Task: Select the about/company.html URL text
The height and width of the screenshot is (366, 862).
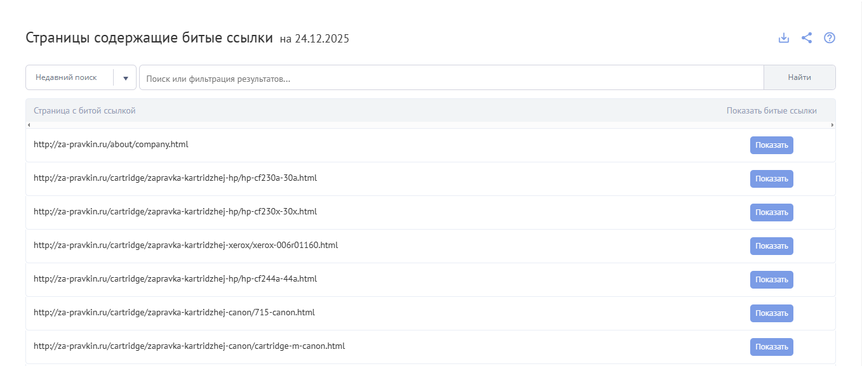Action: pyautogui.click(x=111, y=145)
